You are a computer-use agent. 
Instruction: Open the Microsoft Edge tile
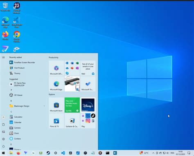tap(56, 84)
